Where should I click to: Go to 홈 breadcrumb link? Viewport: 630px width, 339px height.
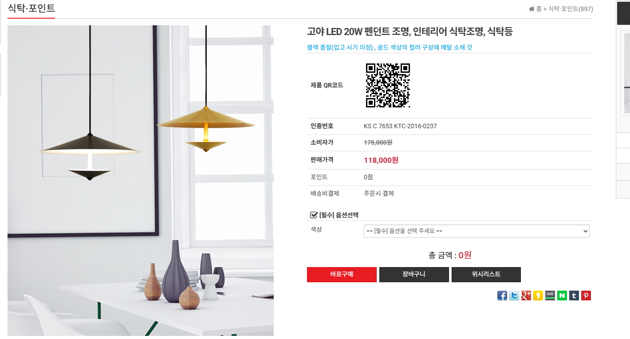pos(539,9)
